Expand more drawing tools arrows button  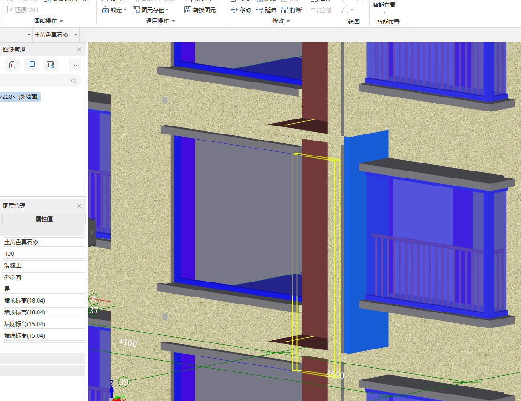pos(75,65)
